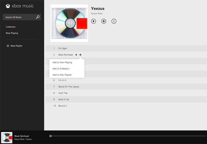The image size is (207, 144).
Task: Click Black Skinhead in the player bar
Action: [22, 136]
